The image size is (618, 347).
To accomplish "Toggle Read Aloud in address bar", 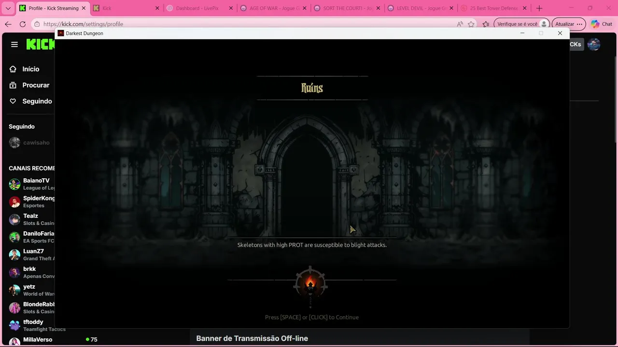I will [460, 24].
